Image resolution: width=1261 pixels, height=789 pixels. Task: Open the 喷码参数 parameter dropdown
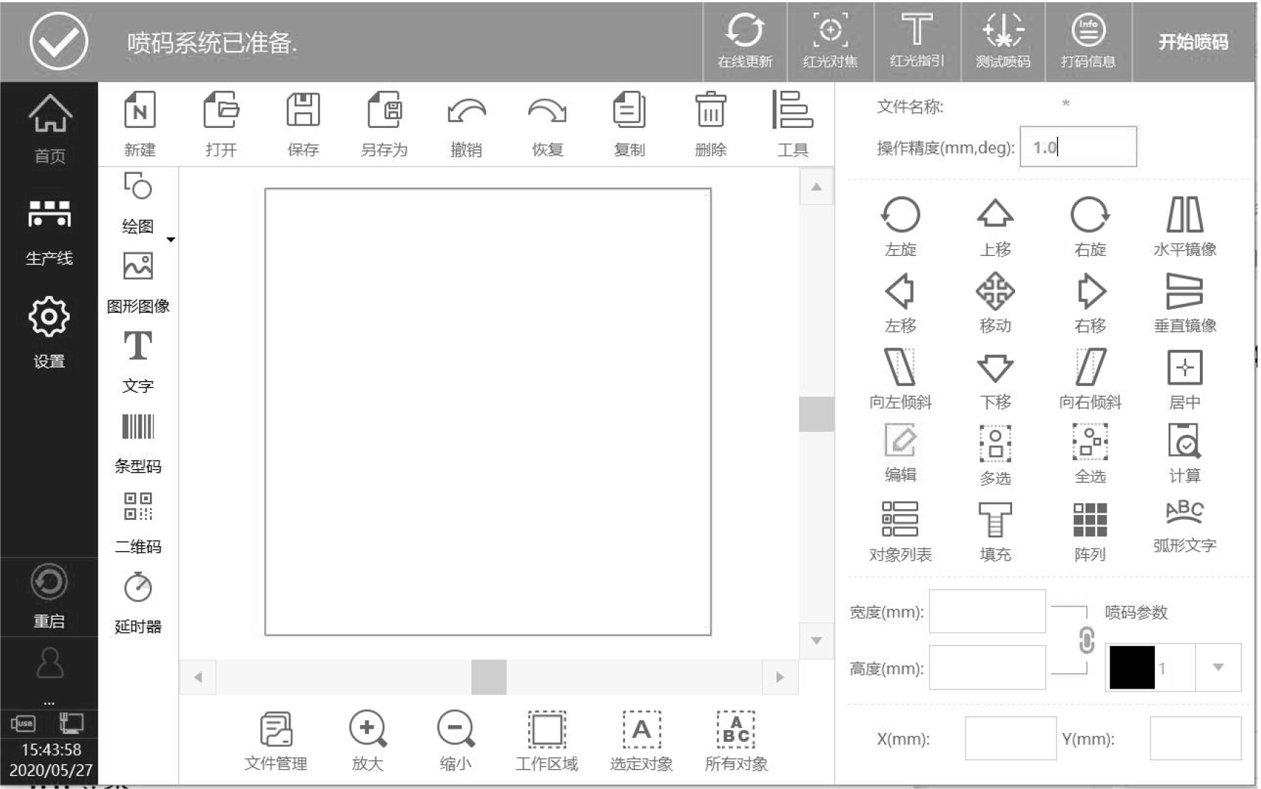click(x=1217, y=668)
